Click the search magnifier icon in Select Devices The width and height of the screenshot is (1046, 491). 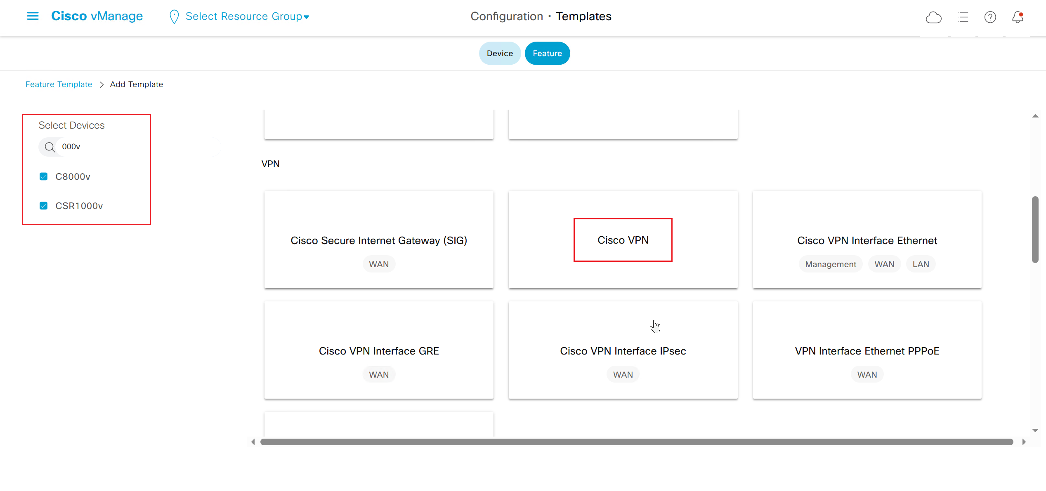[x=50, y=147]
